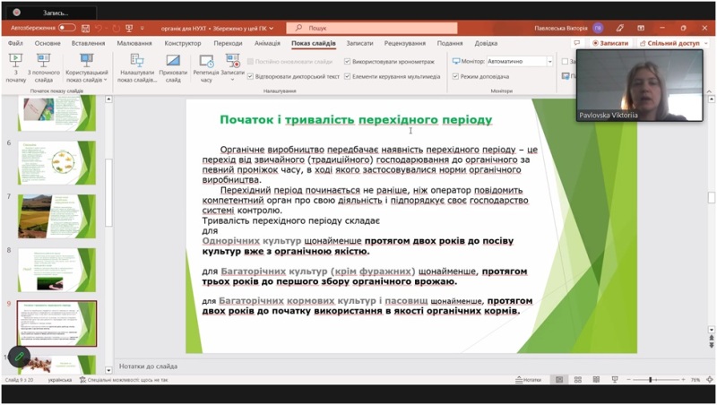This screenshot has height=405, width=717.
Task: Toggle Використовувати хронометраж checkbox
Action: click(347, 61)
